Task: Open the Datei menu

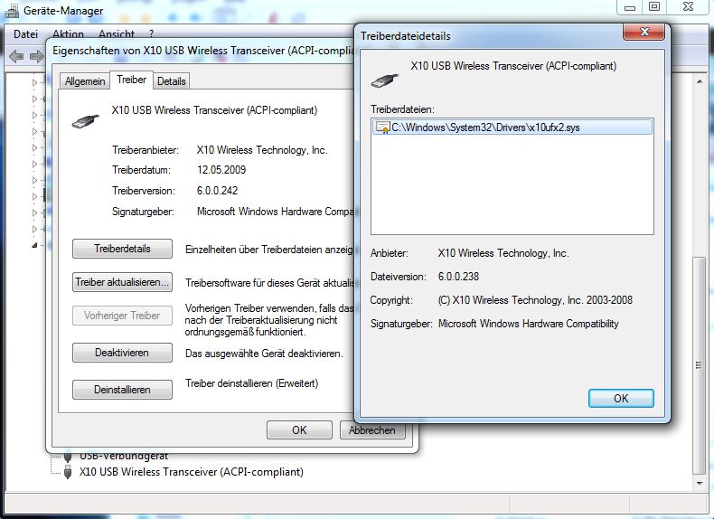Action: [25, 34]
